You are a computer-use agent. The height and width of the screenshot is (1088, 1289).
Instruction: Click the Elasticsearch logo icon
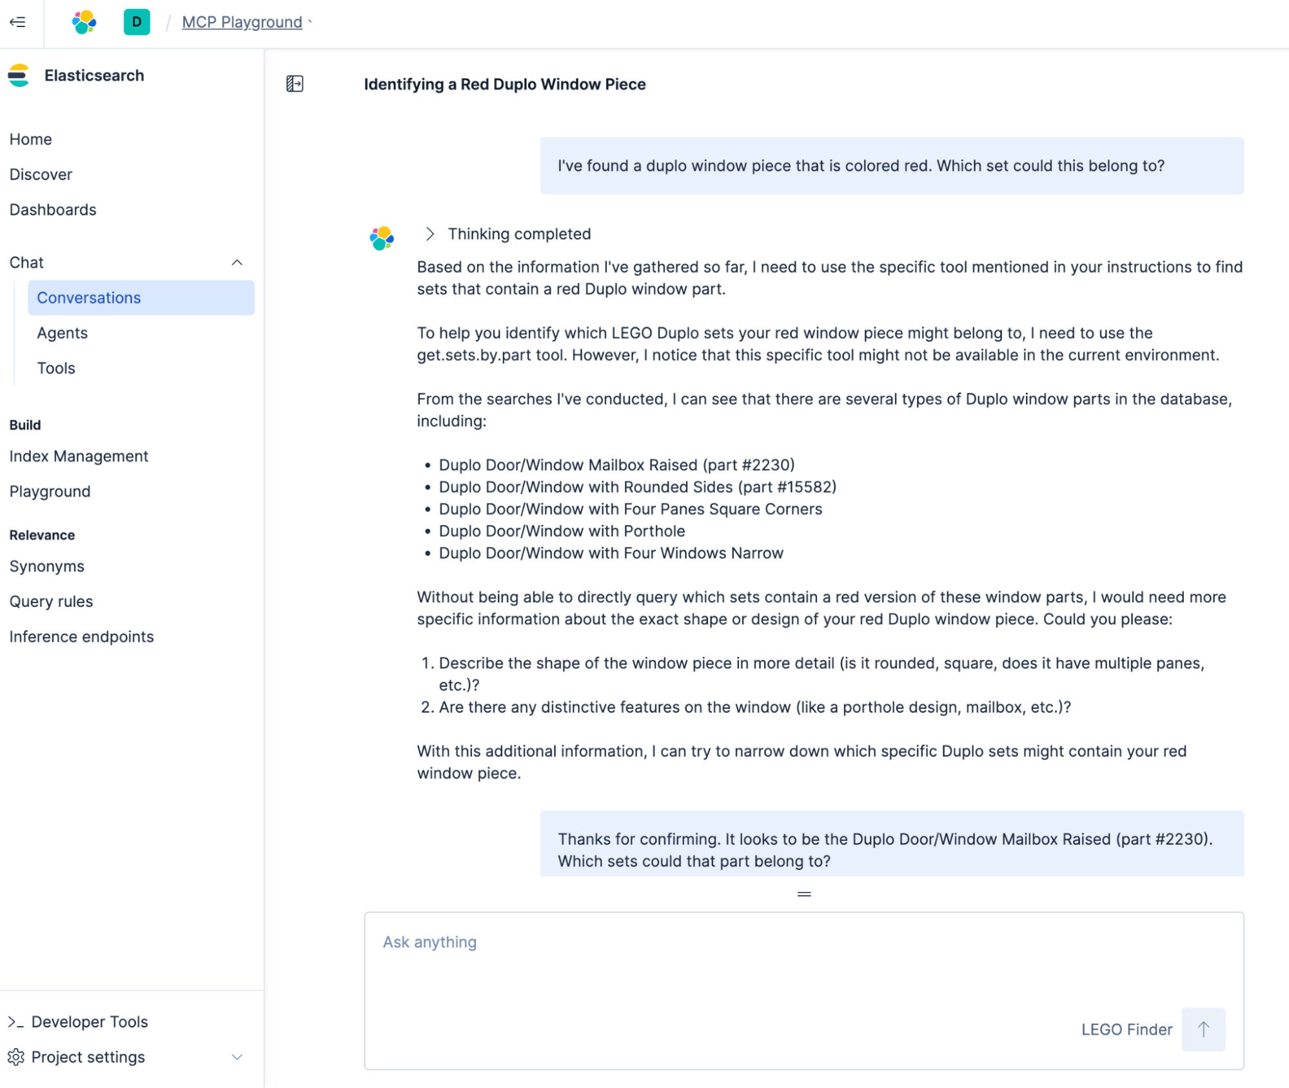pyautogui.click(x=19, y=75)
